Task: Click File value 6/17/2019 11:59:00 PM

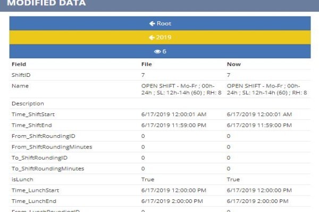Action: [174, 126]
